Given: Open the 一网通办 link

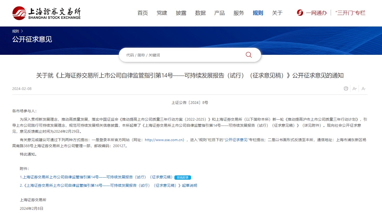Looking at the screenshot, I should pos(316,13).
